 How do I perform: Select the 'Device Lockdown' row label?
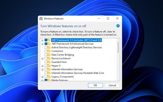click(x=61, y=58)
